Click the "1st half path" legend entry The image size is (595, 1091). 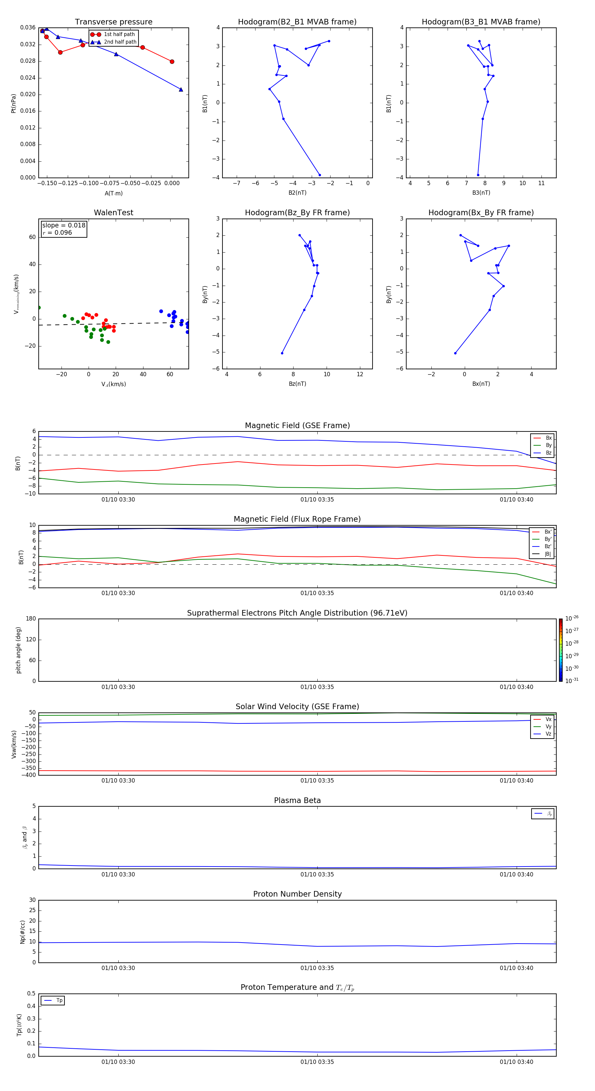[x=113, y=34]
